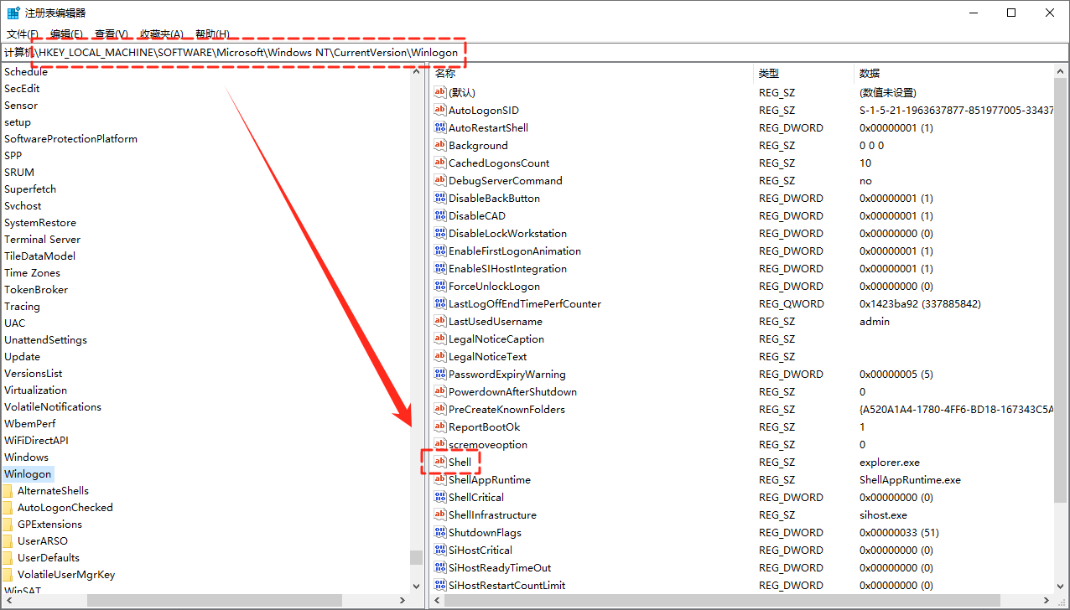Click the AutoRestartShell DWORD value icon
Image resolution: width=1070 pixels, height=610 pixels.
tap(440, 127)
